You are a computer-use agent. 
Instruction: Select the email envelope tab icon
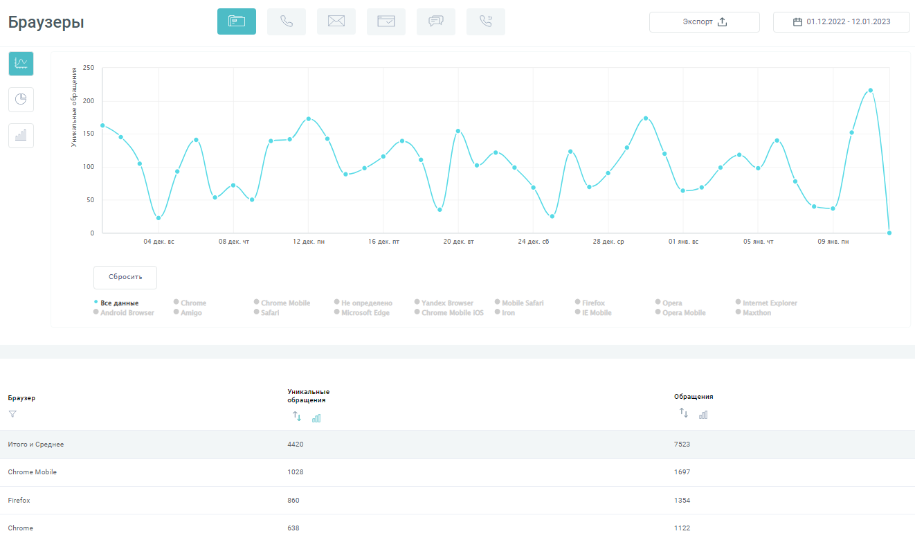(x=336, y=21)
